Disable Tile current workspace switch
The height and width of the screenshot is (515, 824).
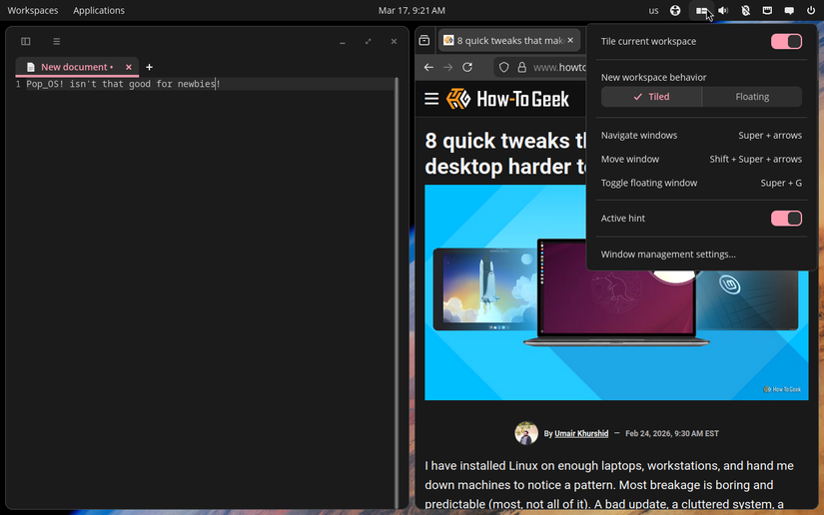(x=786, y=42)
